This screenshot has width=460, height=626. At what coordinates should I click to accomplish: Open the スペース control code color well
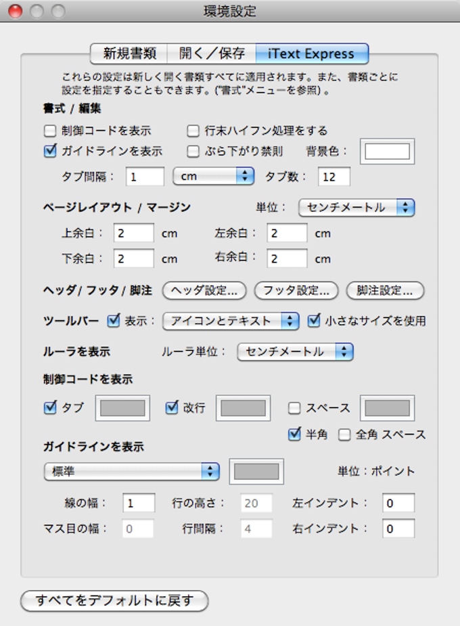tap(388, 408)
